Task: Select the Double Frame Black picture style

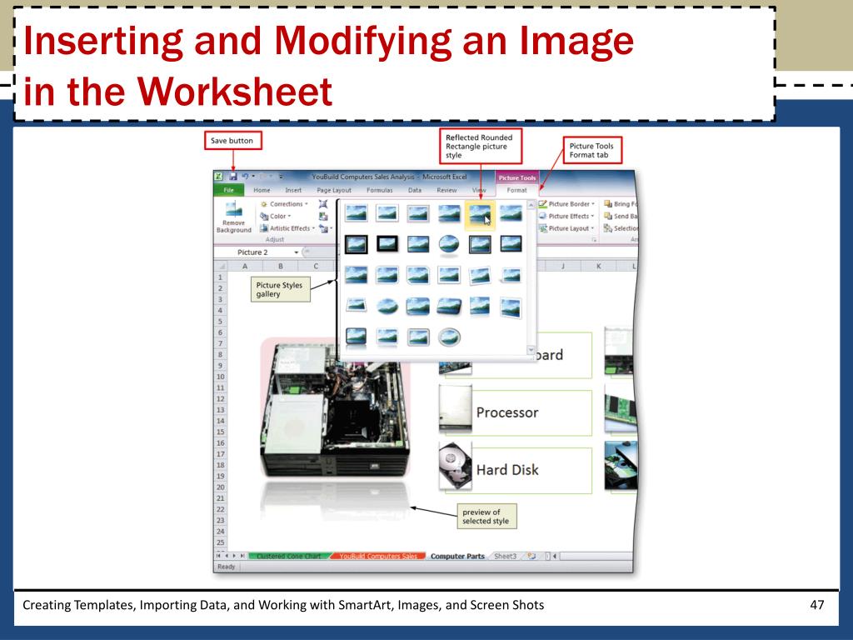Action: [357, 244]
